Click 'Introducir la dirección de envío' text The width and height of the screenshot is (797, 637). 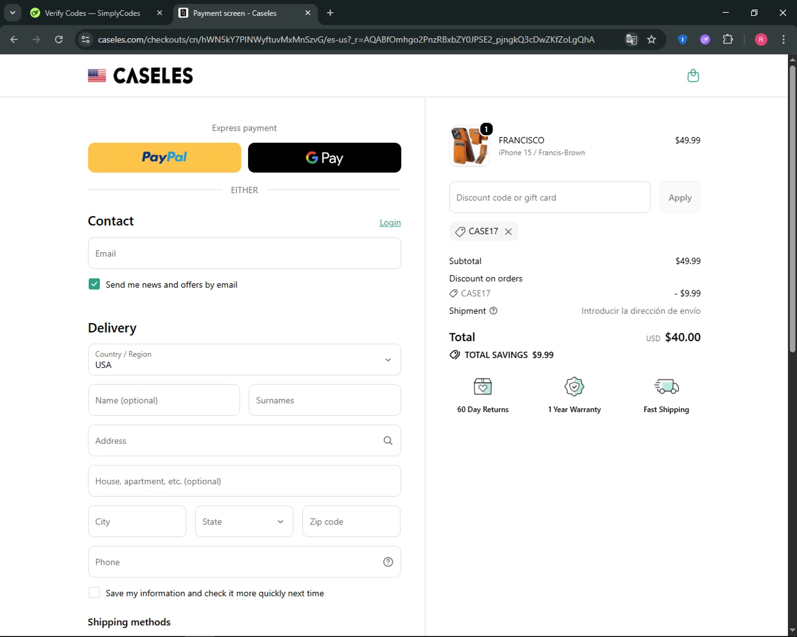coord(641,311)
